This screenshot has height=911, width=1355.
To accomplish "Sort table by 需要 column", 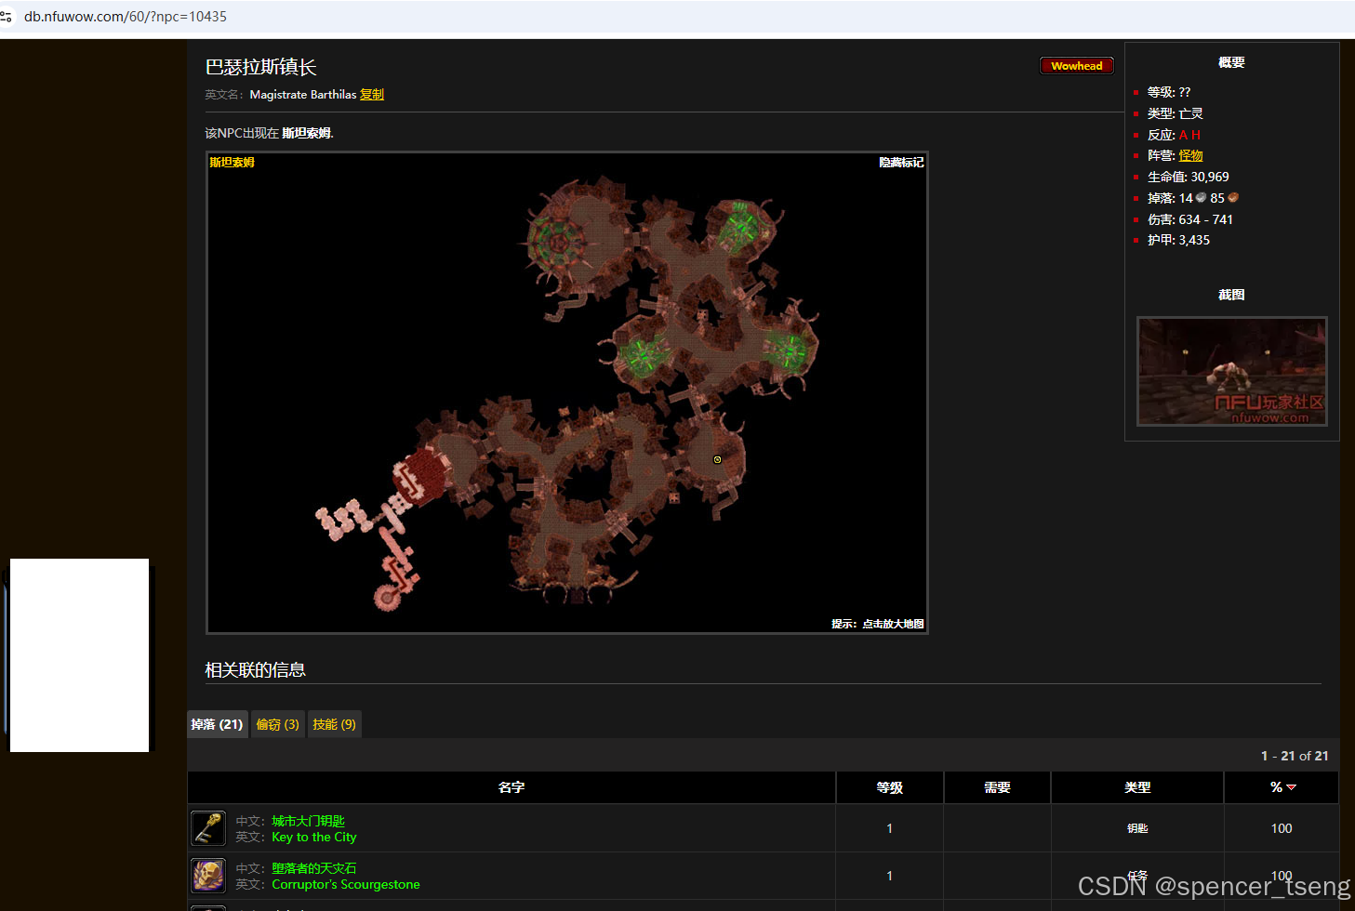I will point(997,787).
